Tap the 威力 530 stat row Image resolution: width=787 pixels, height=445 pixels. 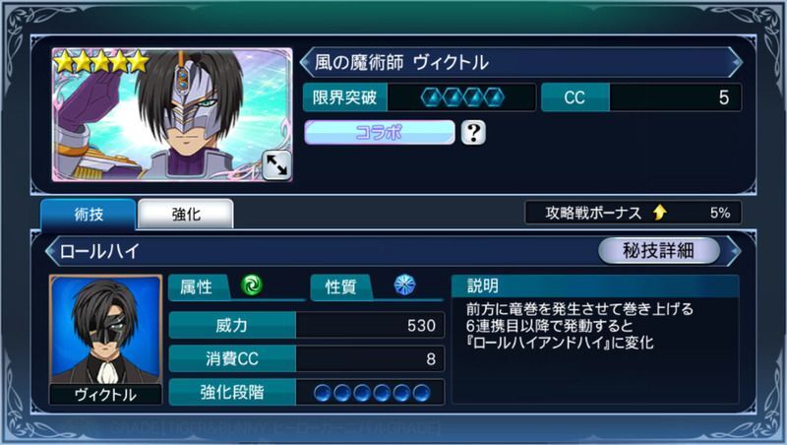pyautogui.click(x=307, y=325)
